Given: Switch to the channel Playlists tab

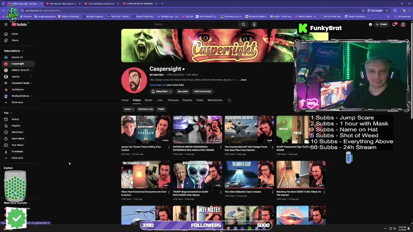Looking at the screenshot, I should click(x=187, y=100).
